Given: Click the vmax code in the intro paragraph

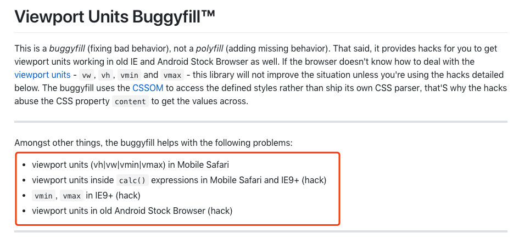Looking at the screenshot, I should tap(172, 75).
